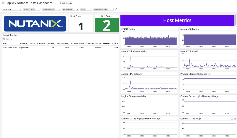Click storage capacity value 240.98G
The width and height of the screenshot is (237, 138).
pos(98,48)
